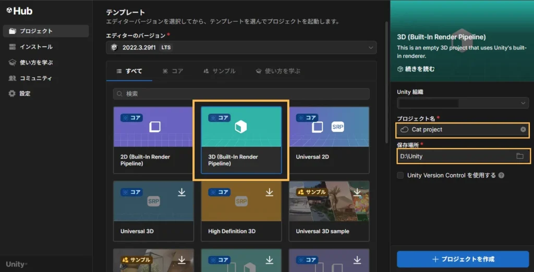The height and width of the screenshot is (272, 534).
Task: Expand the editor version 2022.3.29f1 dropdown
Action: (241, 47)
